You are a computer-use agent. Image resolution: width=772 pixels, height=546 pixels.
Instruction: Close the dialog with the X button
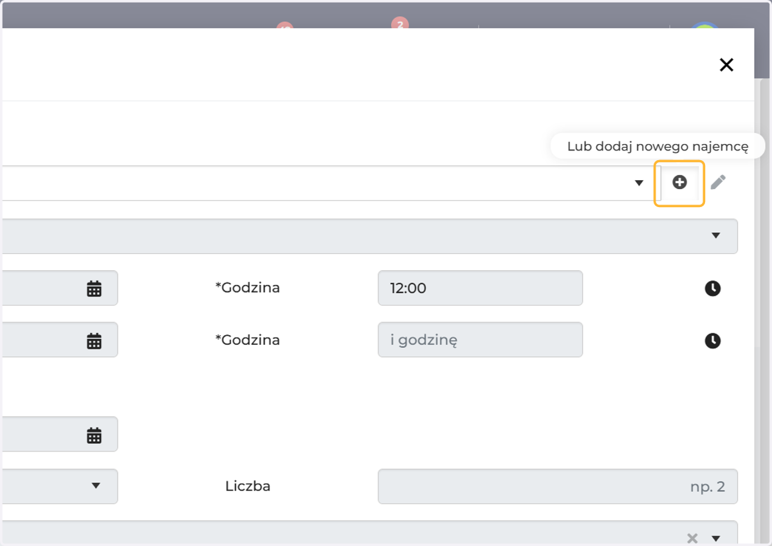click(x=726, y=64)
